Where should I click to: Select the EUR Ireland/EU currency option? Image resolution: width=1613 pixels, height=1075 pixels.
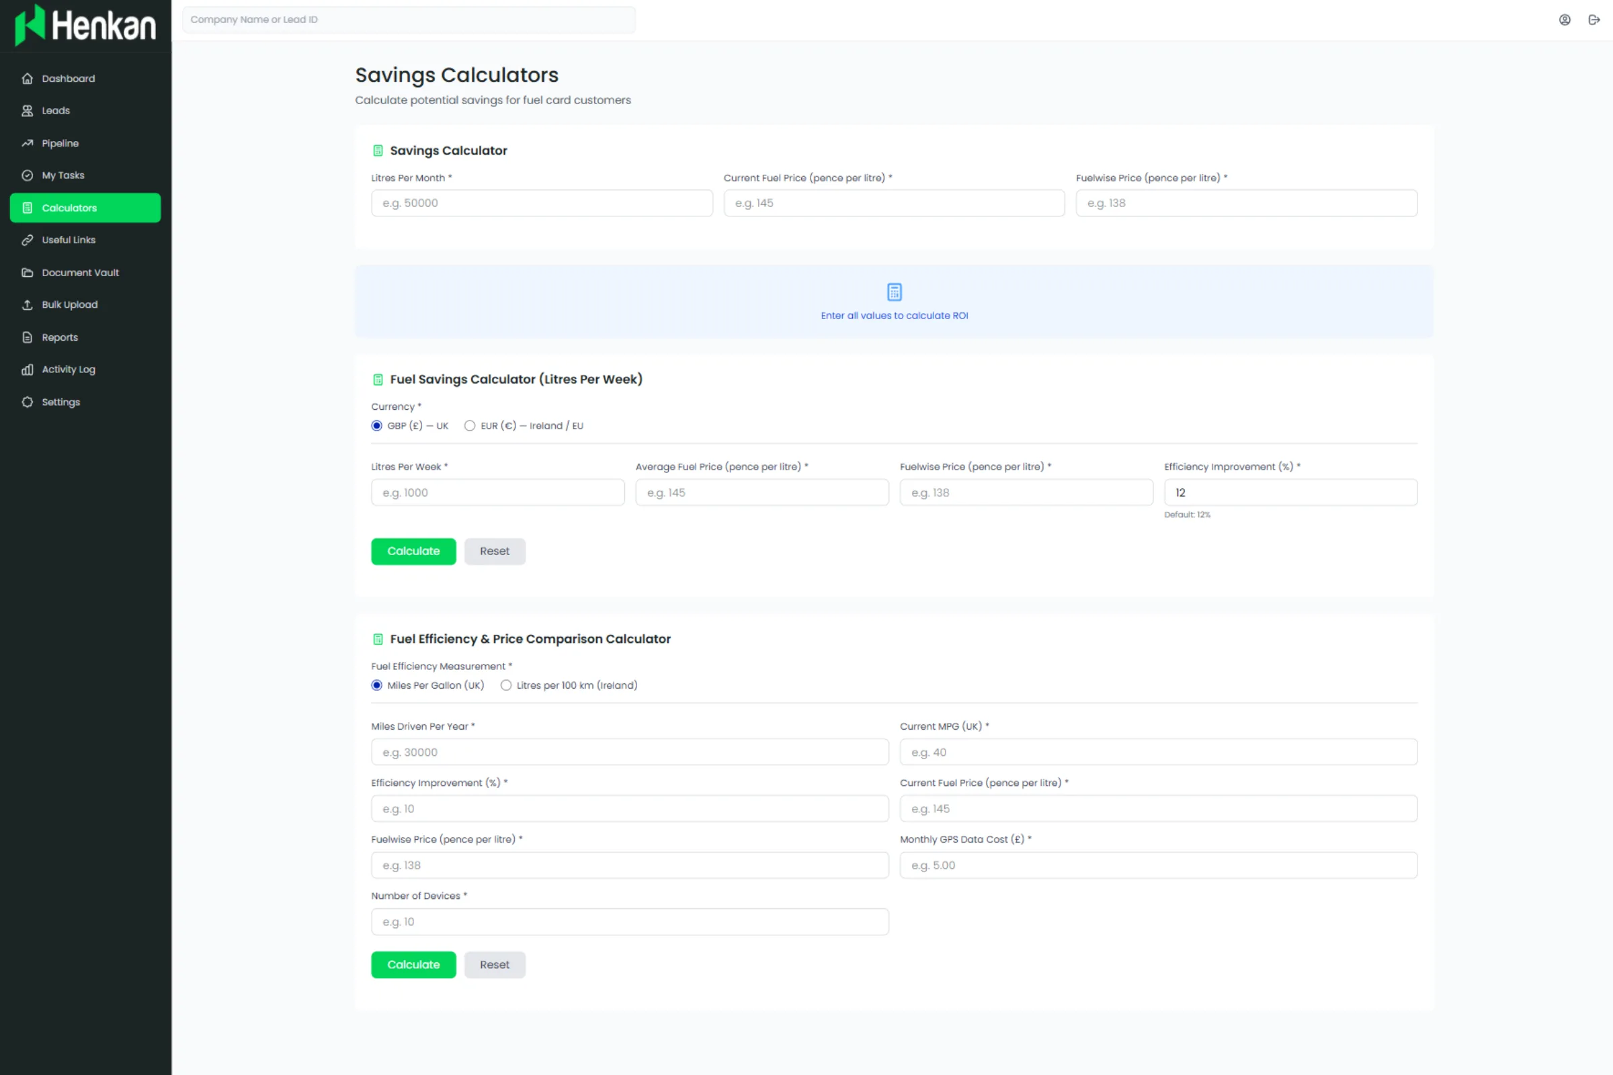point(470,426)
